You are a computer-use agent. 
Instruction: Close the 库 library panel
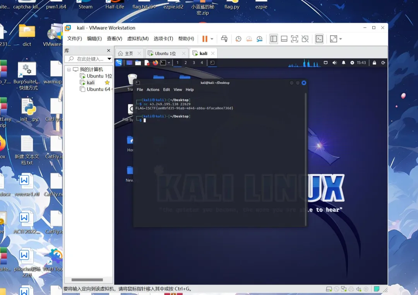point(108,50)
